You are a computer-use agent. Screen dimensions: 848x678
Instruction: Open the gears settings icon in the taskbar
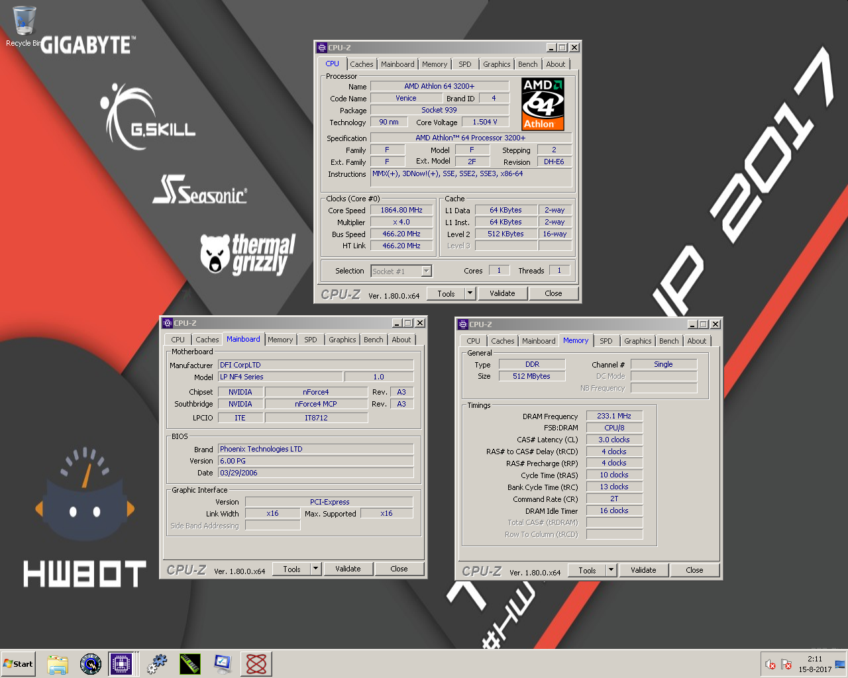[x=157, y=664]
